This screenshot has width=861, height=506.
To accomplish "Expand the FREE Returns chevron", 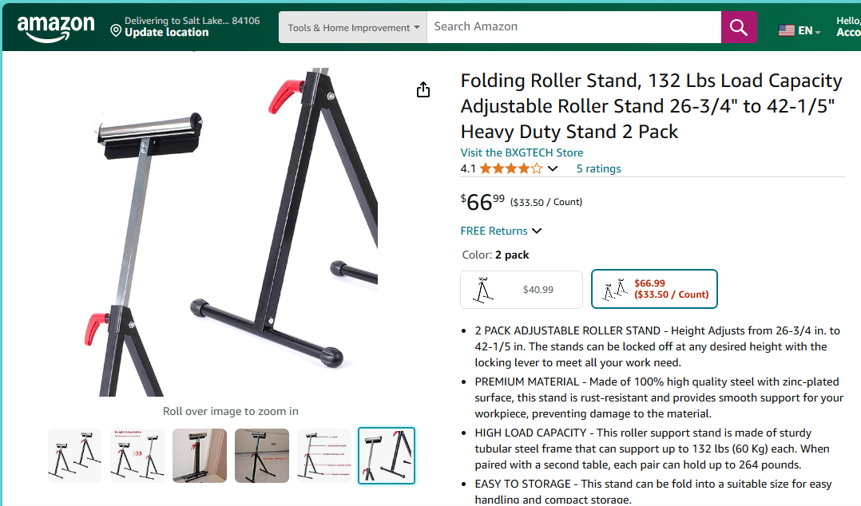I will tap(537, 231).
